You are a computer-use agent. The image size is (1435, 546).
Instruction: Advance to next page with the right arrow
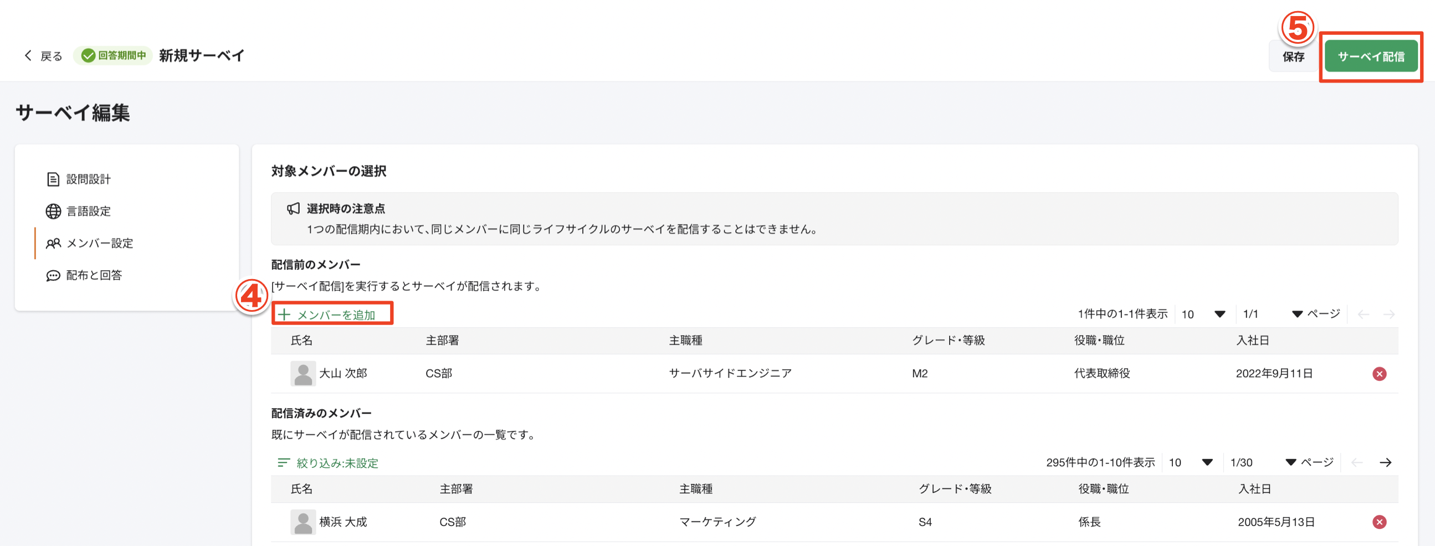tap(1387, 462)
